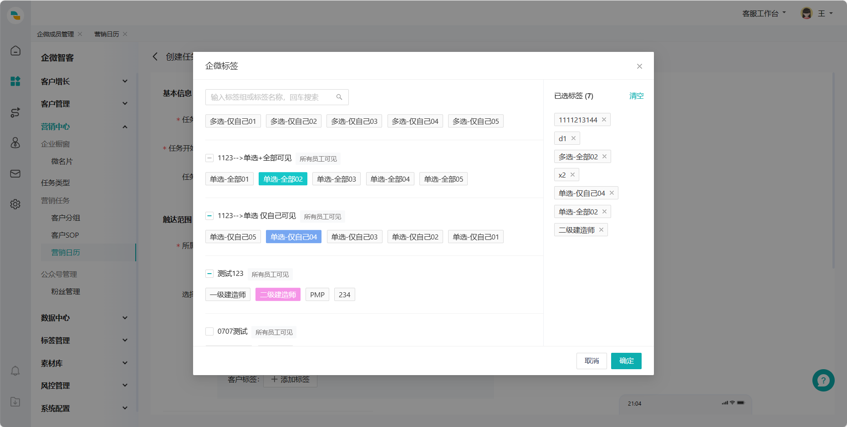Image resolution: width=847 pixels, height=427 pixels.
Task: Open 微名片 in the sidebar
Action: point(62,161)
